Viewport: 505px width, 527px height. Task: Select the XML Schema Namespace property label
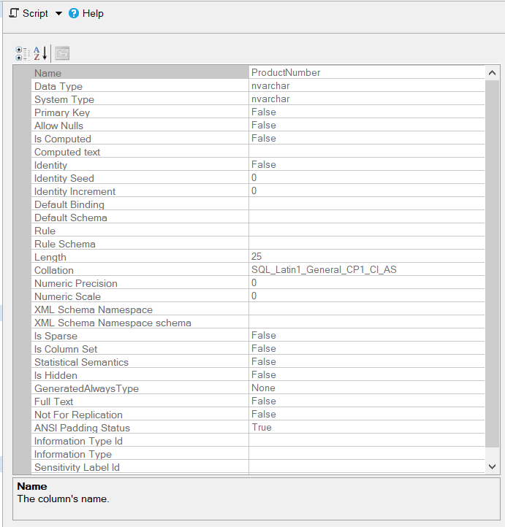pos(94,309)
